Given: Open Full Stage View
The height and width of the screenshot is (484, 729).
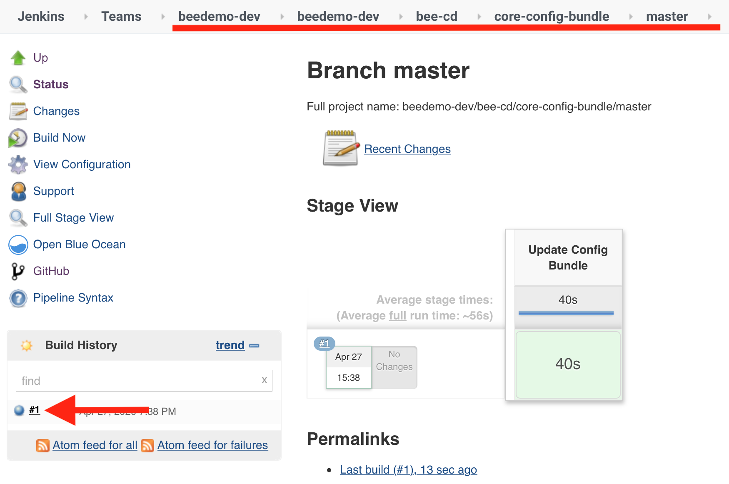Looking at the screenshot, I should point(73,218).
